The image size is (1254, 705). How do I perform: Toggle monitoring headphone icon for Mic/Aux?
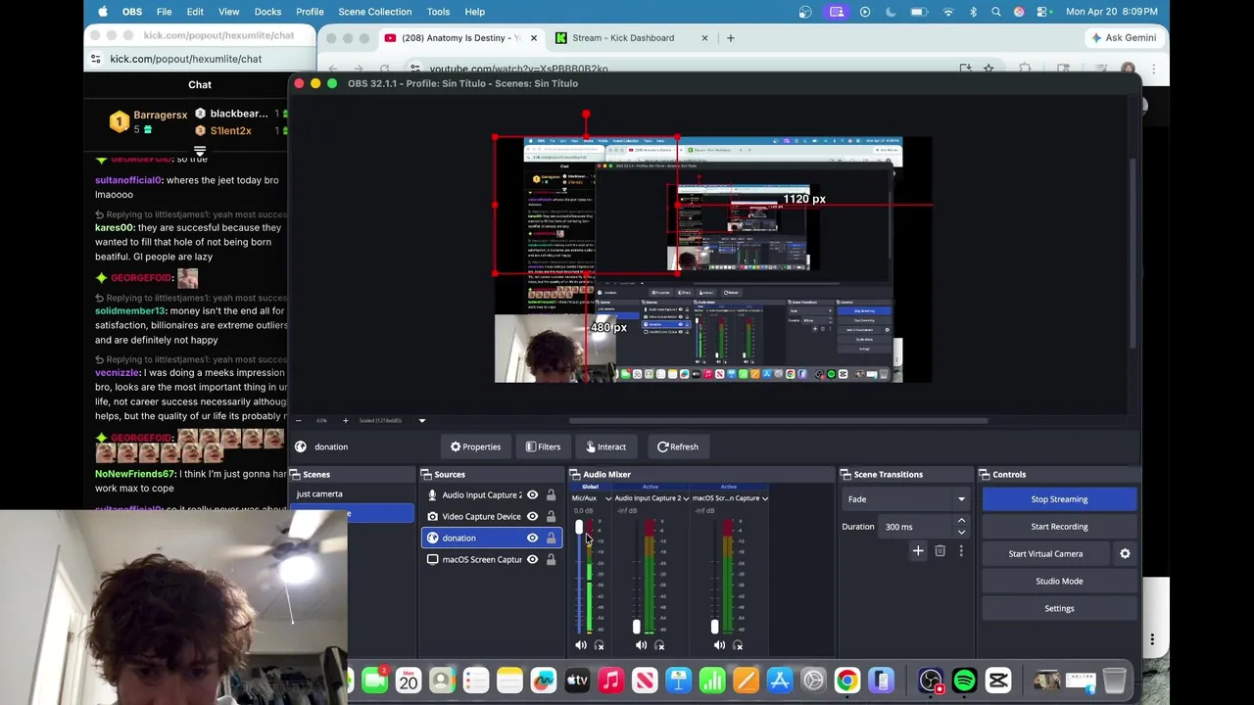[600, 645]
